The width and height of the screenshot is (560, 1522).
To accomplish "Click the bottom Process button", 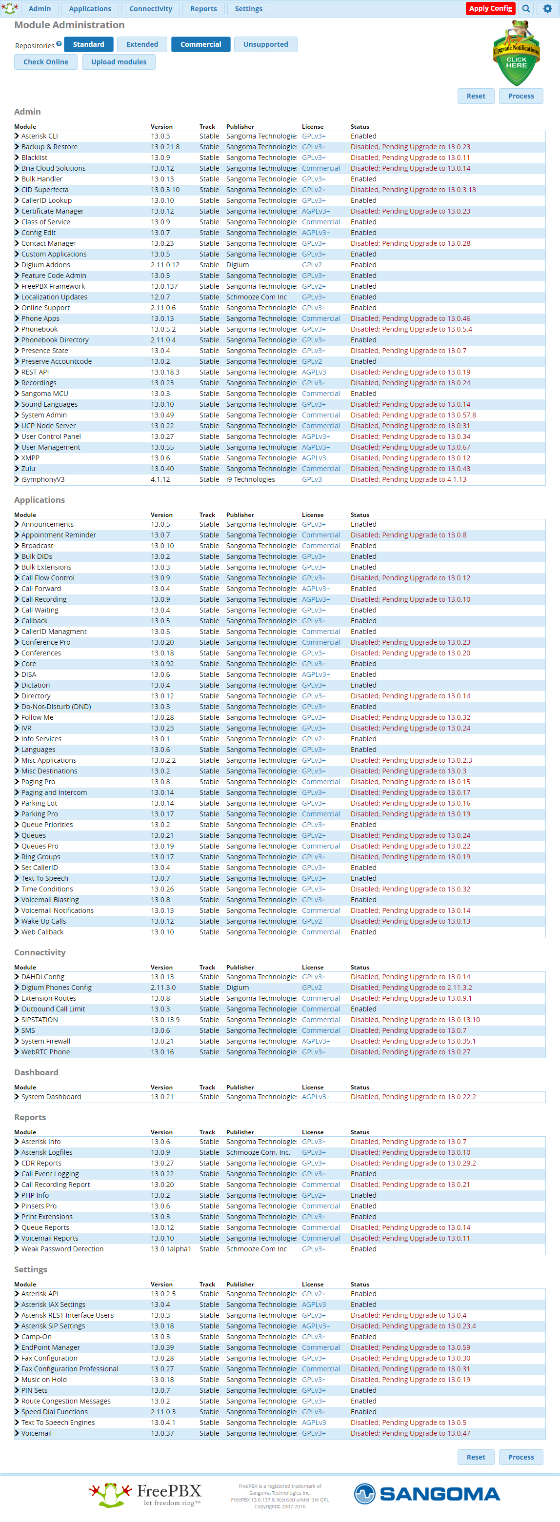I will click(x=521, y=1457).
